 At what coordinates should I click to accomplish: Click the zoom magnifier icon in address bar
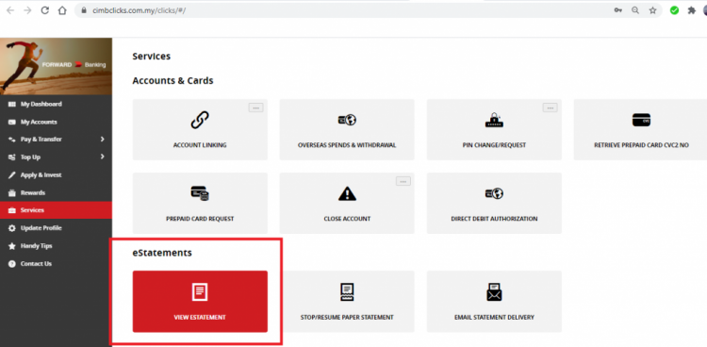(x=635, y=10)
